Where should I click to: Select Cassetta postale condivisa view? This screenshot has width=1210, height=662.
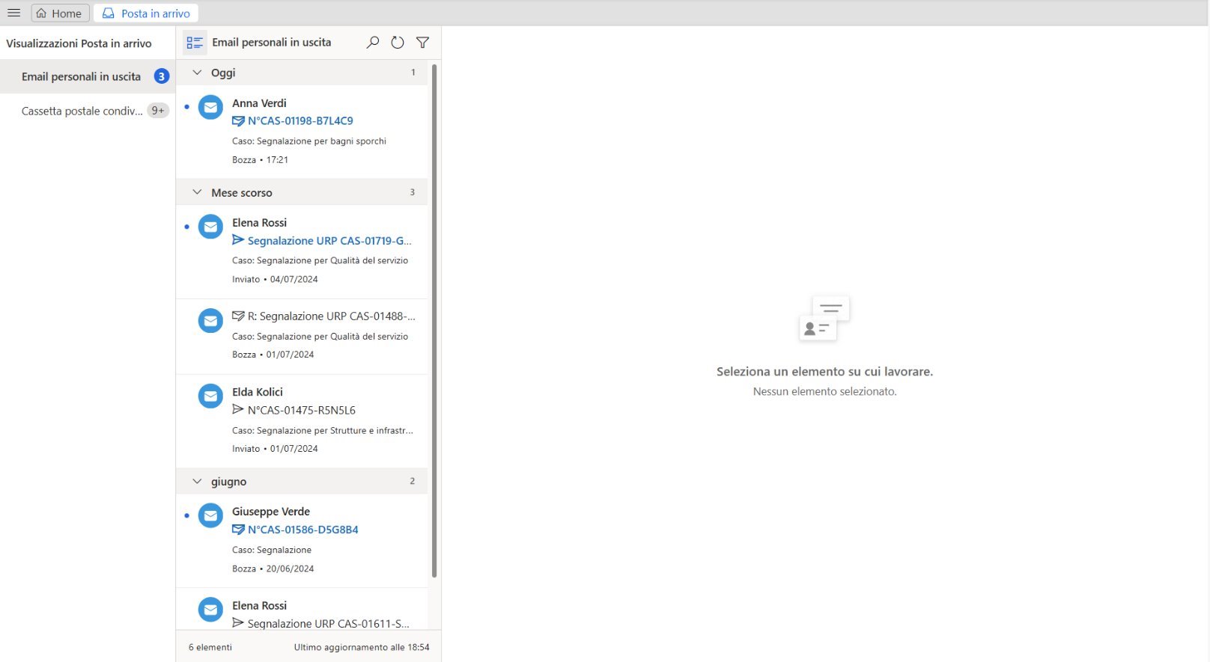pos(82,111)
